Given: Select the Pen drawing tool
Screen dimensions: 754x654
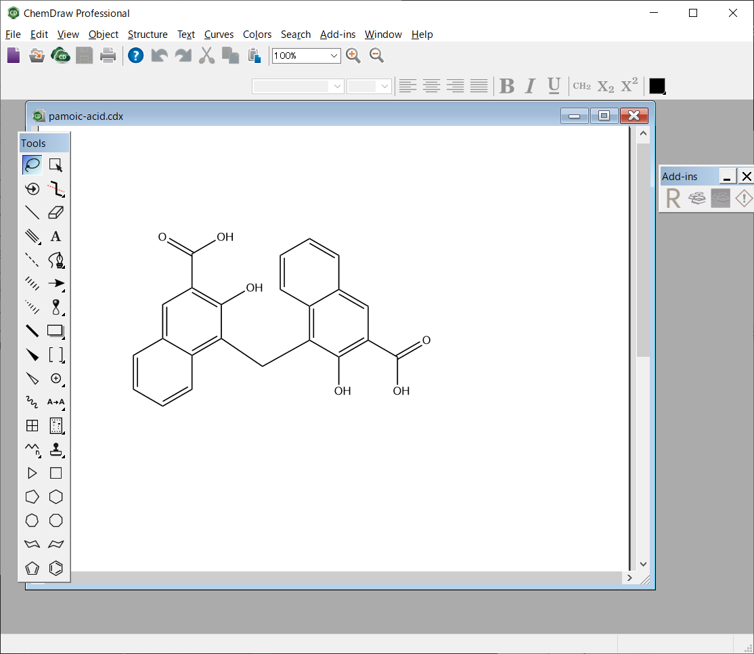Looking at the screenshot, I should (x=56, y=260).
